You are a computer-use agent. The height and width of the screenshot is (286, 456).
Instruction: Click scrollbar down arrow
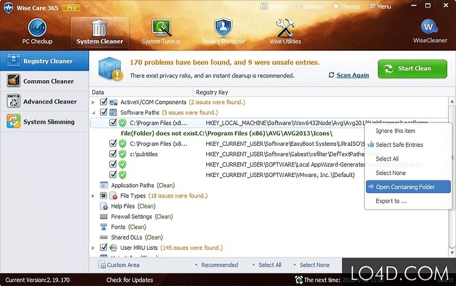click(451, 252)
